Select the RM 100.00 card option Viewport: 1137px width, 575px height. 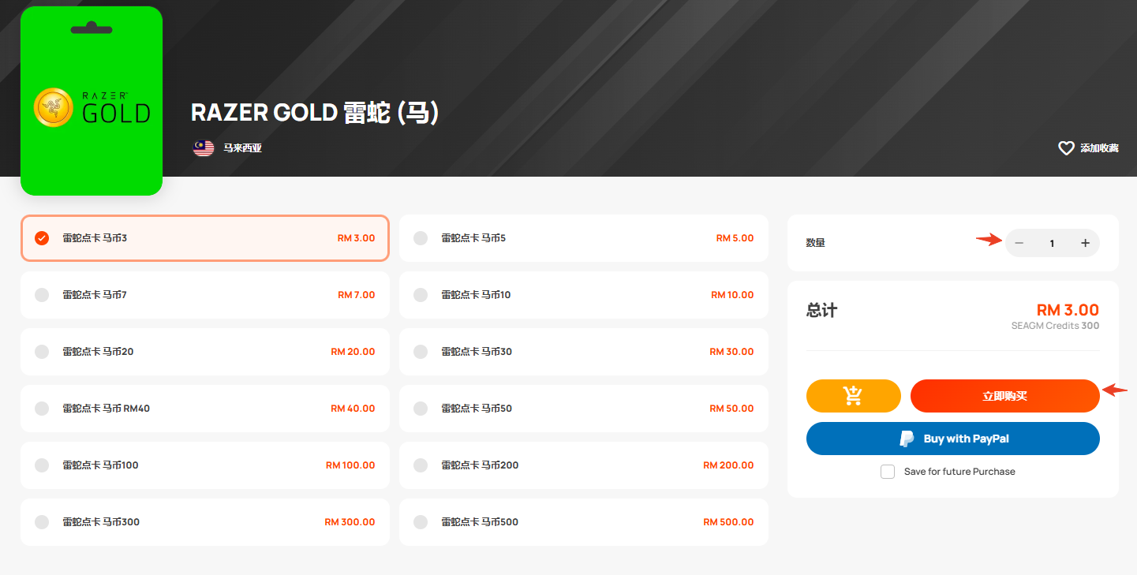(x=205, y=465)
